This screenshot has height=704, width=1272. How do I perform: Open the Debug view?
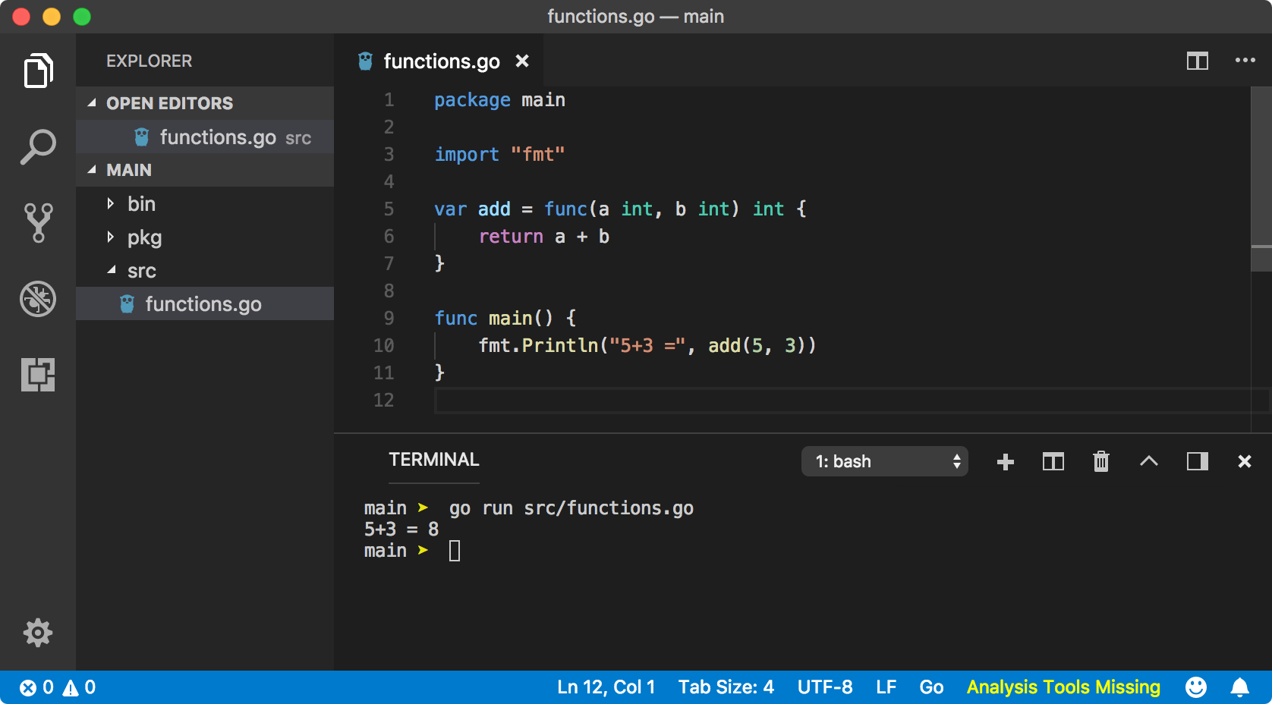click(x=38, y=299)
